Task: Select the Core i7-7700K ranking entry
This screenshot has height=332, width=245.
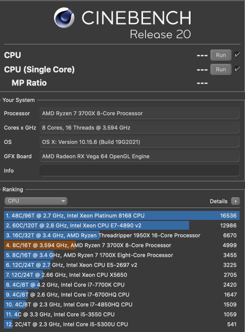Action: click(x=122, y=285)
